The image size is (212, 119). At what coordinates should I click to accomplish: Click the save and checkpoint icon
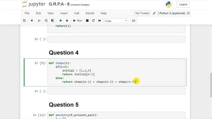25,20
